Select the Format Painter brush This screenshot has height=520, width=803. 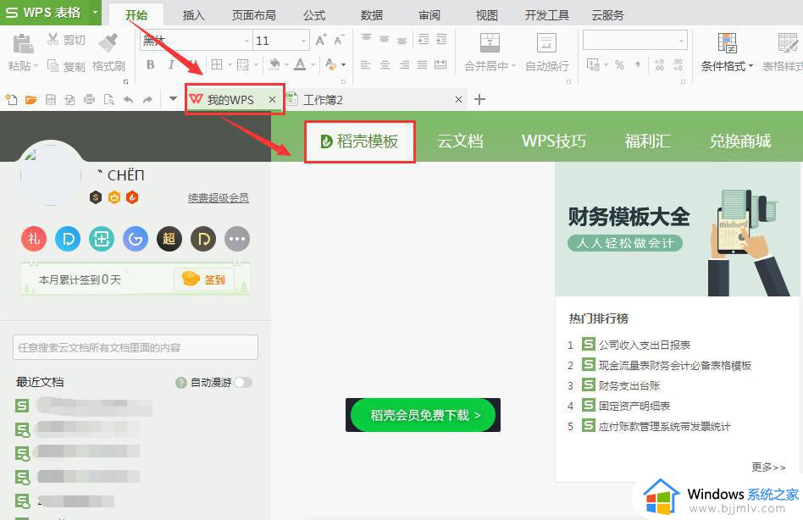pyautogui.click(x=108, y=43)
